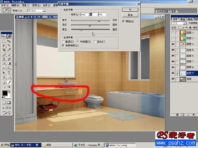
Task: Select the Path Selection arrow tool
Action: [x=4, y=73]
